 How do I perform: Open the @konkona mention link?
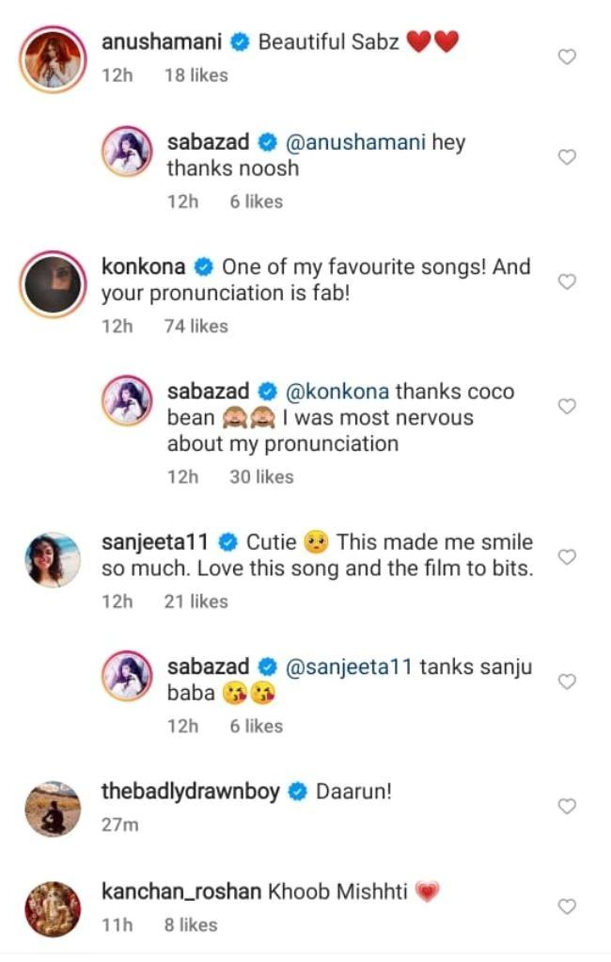coord(335,392)
